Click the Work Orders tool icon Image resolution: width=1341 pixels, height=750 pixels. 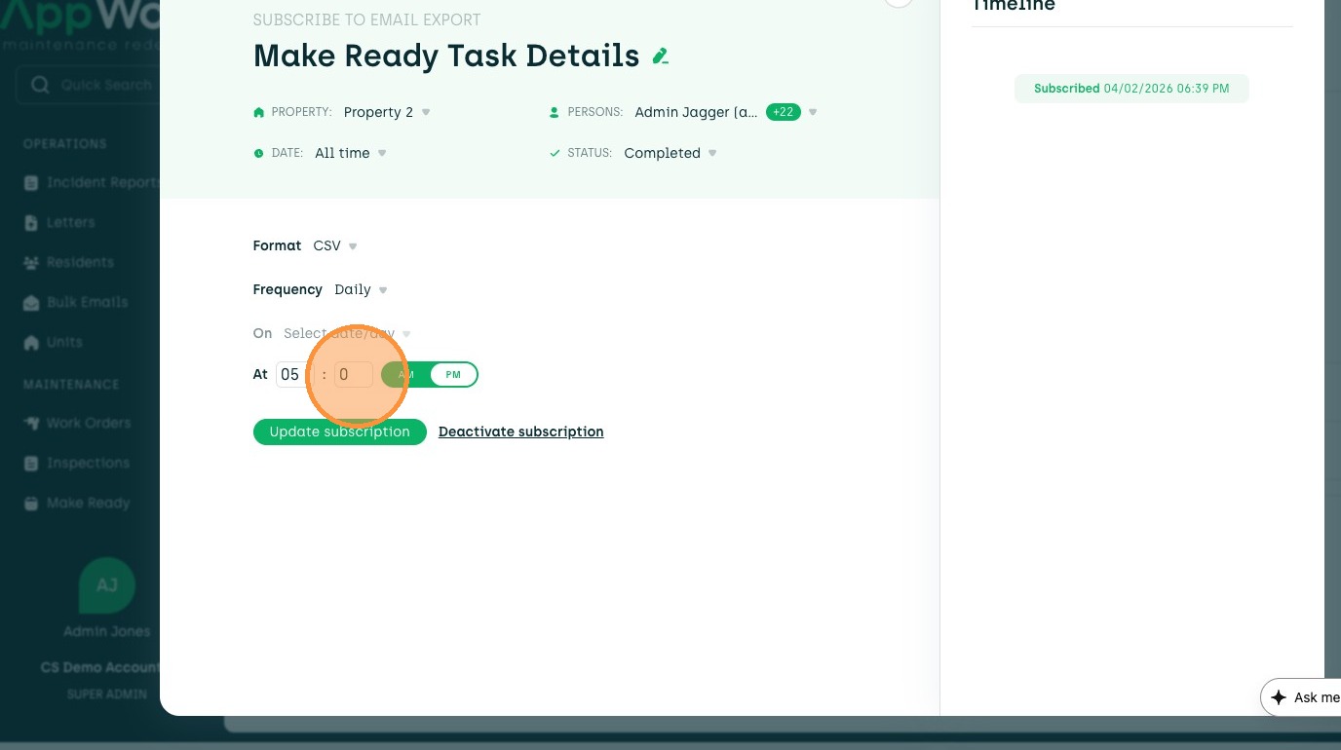pos(31,423)
